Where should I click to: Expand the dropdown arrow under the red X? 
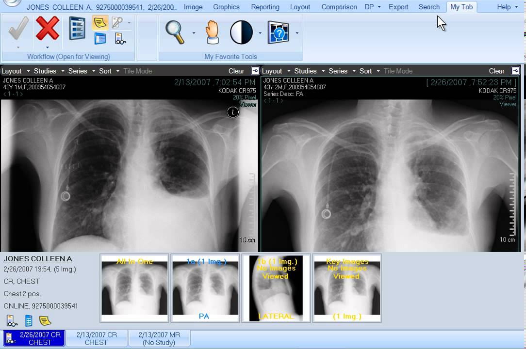47,48
